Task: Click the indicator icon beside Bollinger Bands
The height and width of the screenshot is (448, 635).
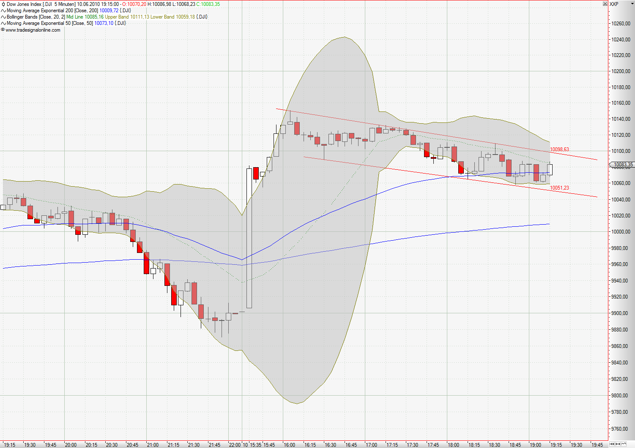Action: [3, 17]
